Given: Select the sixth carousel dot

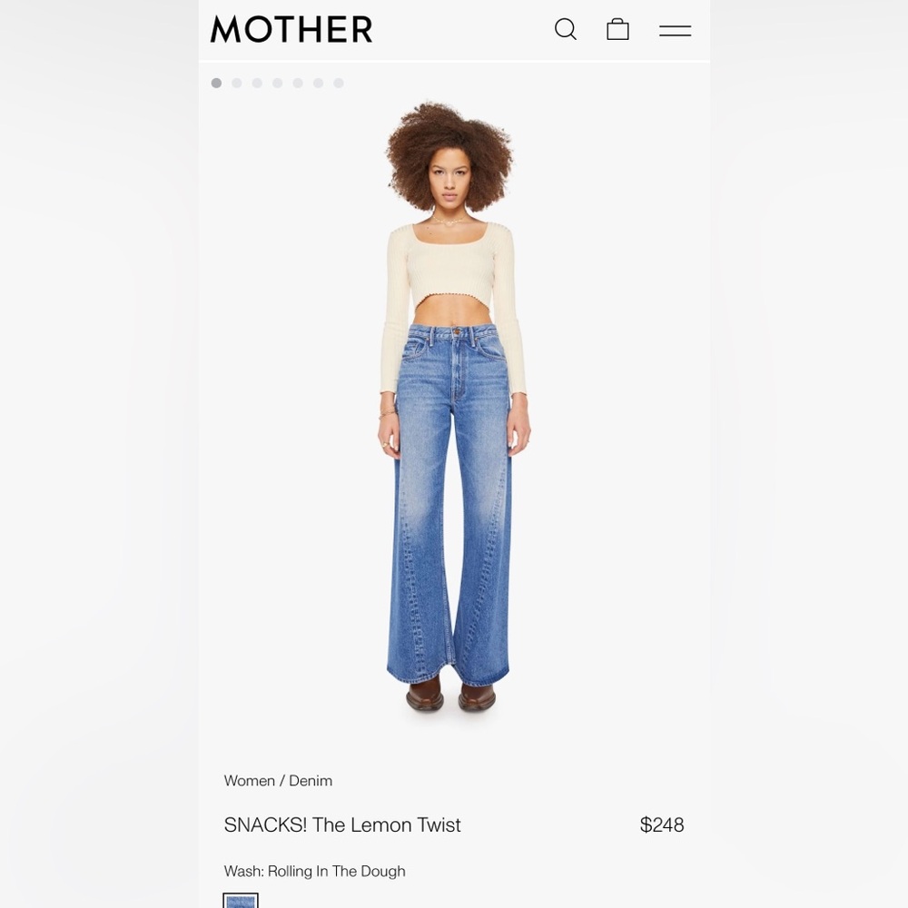Looking at the screenshot, I should [318, 83].
